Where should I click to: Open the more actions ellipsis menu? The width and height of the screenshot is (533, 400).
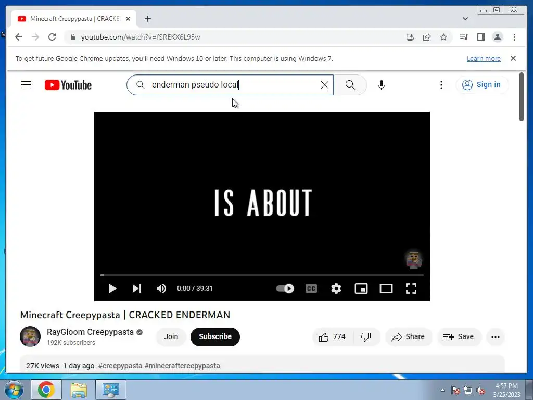click(x=496, y=337)
